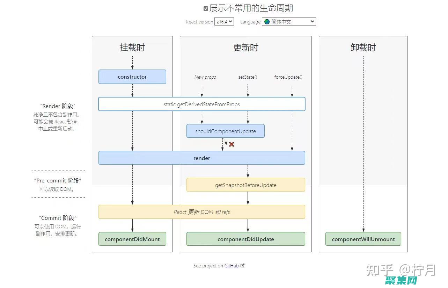Uncheck the 展示不常用的生命周期 checkbox
448x288 pixels.
(206, 8)
